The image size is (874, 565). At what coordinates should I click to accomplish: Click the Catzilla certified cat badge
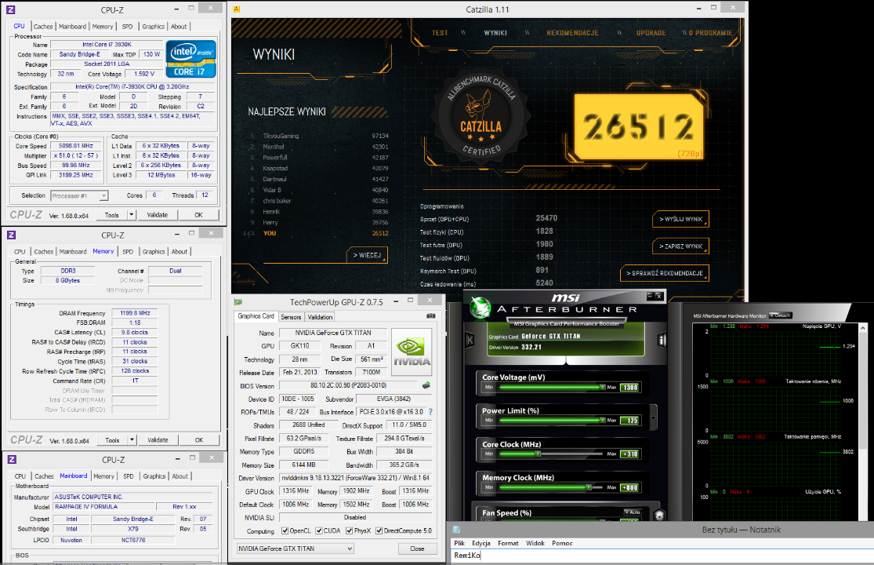point(481,117)
